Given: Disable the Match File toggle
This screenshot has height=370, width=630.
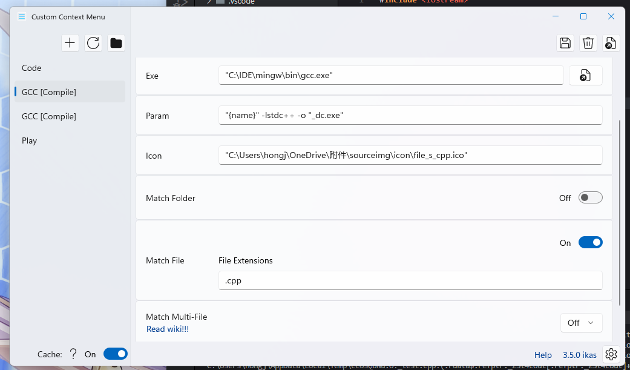Looking at the screenshot, I should click(591, 242).
